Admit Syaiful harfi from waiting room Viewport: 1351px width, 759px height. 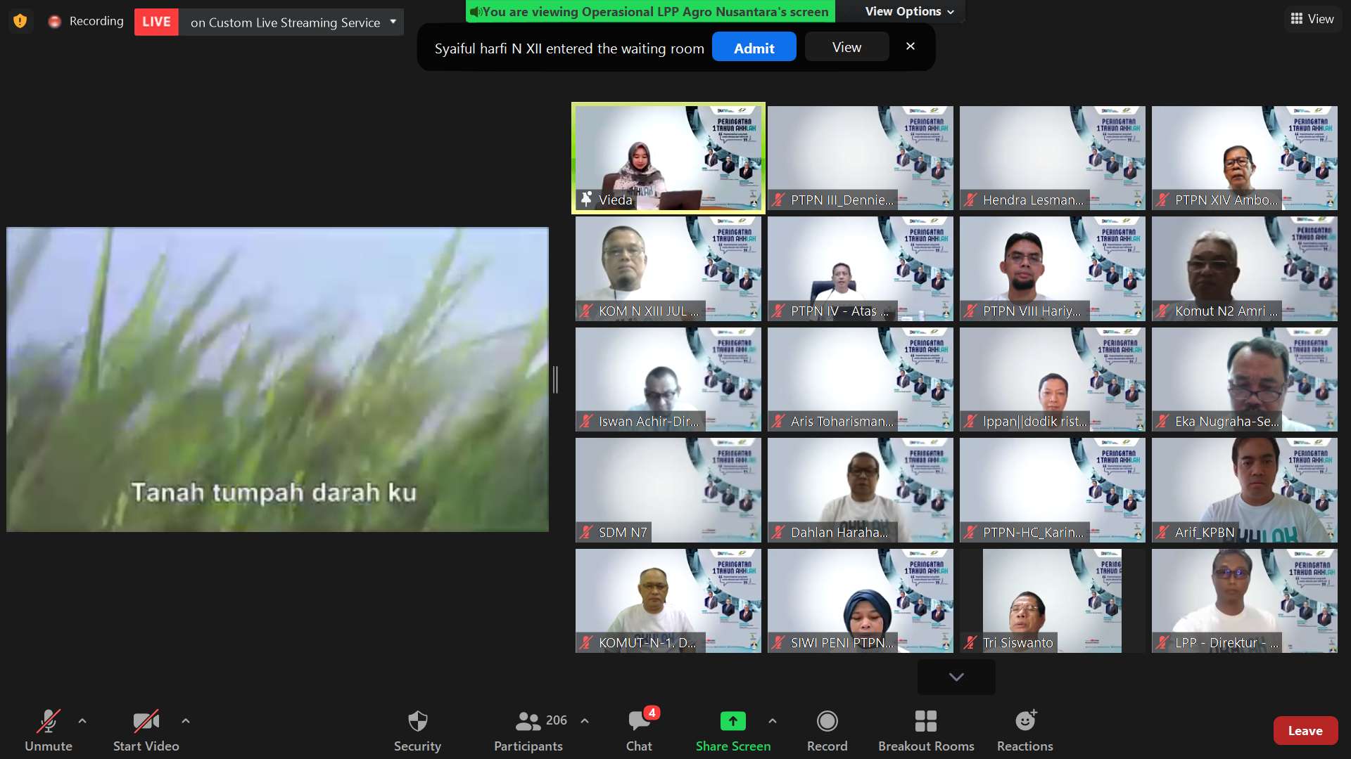coord(754,48)
